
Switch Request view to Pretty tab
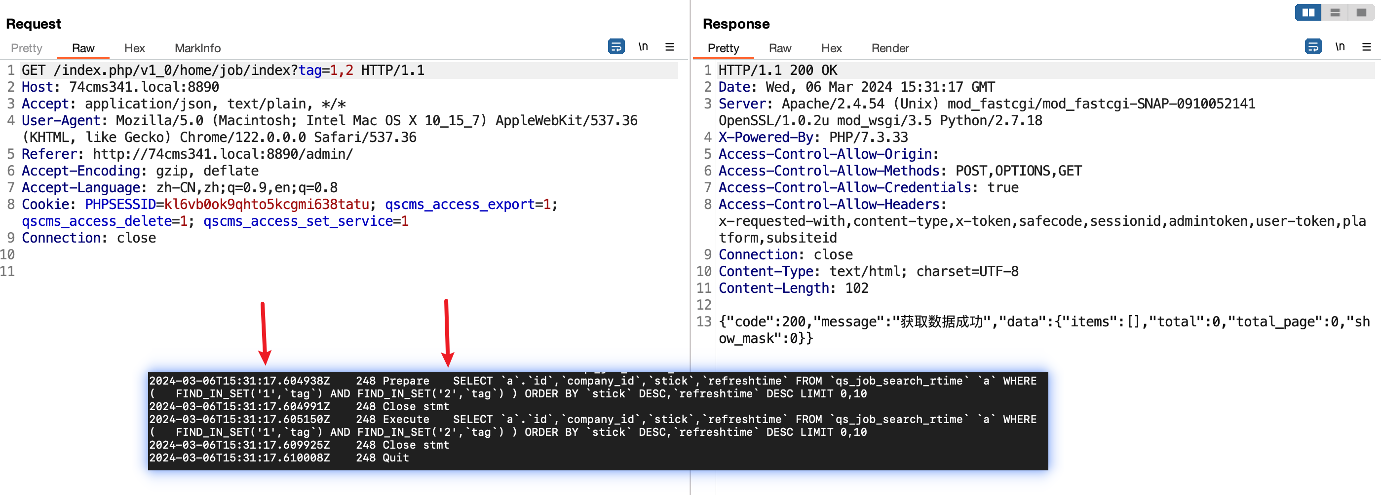point(26,48)
